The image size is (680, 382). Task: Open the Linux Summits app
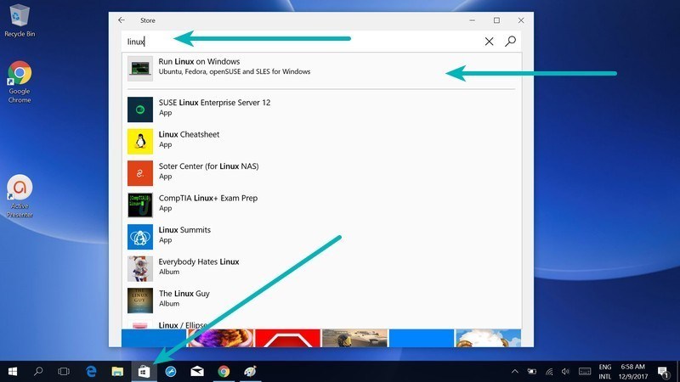tap(184, 234)
